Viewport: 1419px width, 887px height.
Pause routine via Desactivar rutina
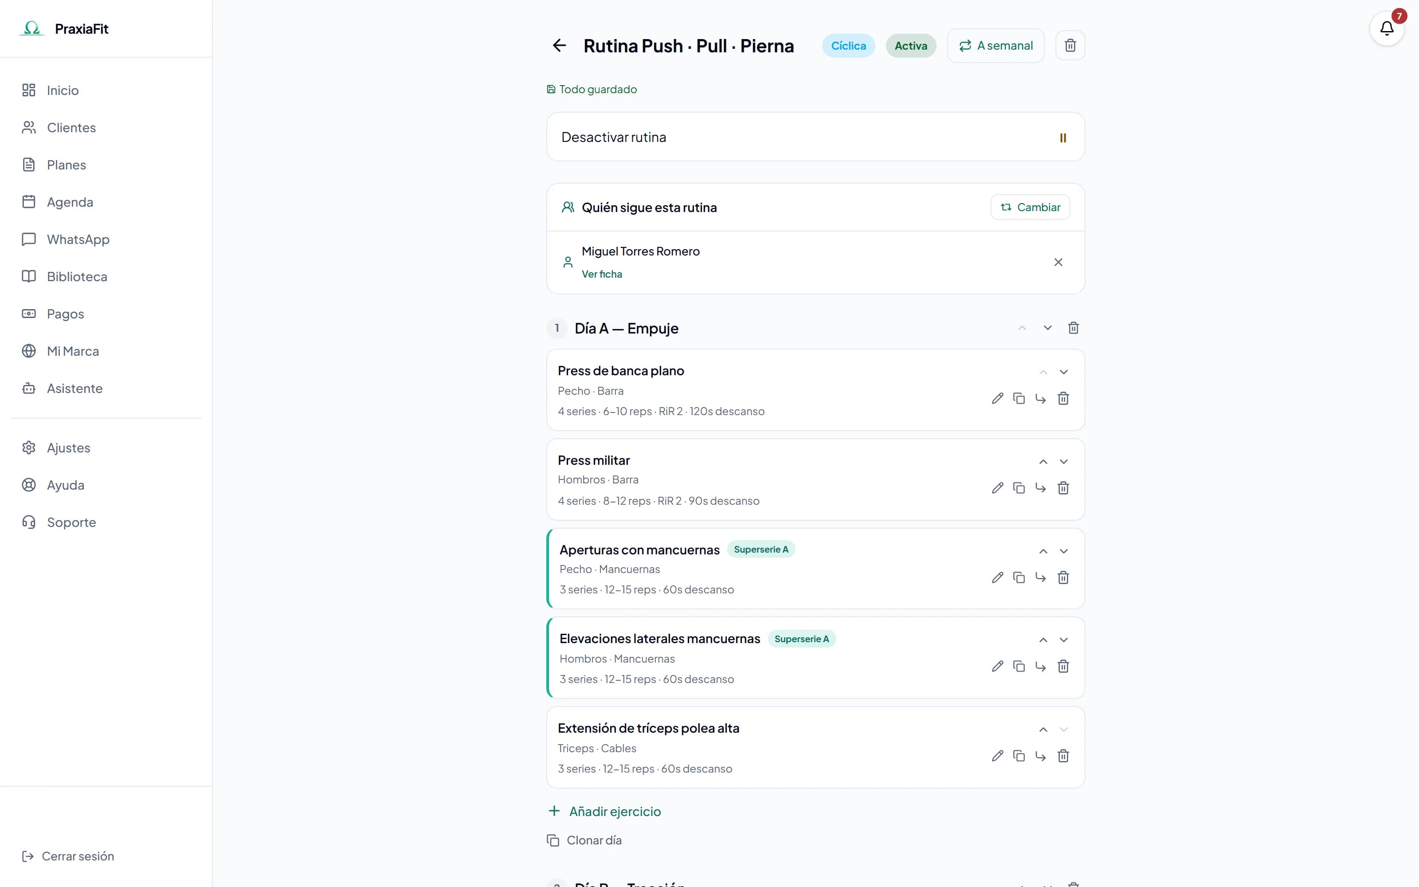coord(815,137)
